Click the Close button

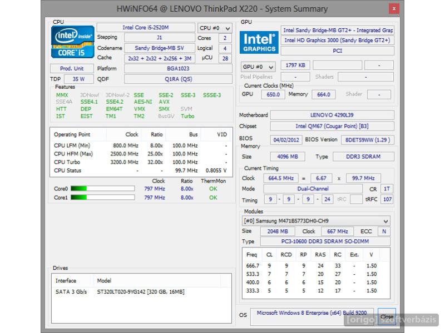pos(387,316)
